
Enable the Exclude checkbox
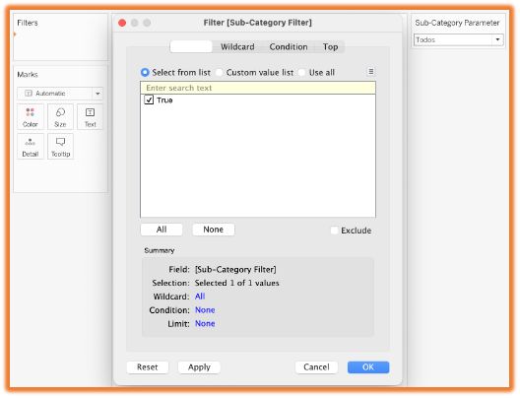334,230
